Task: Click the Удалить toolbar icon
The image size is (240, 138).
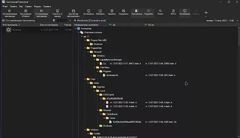Action: (112, 13)
